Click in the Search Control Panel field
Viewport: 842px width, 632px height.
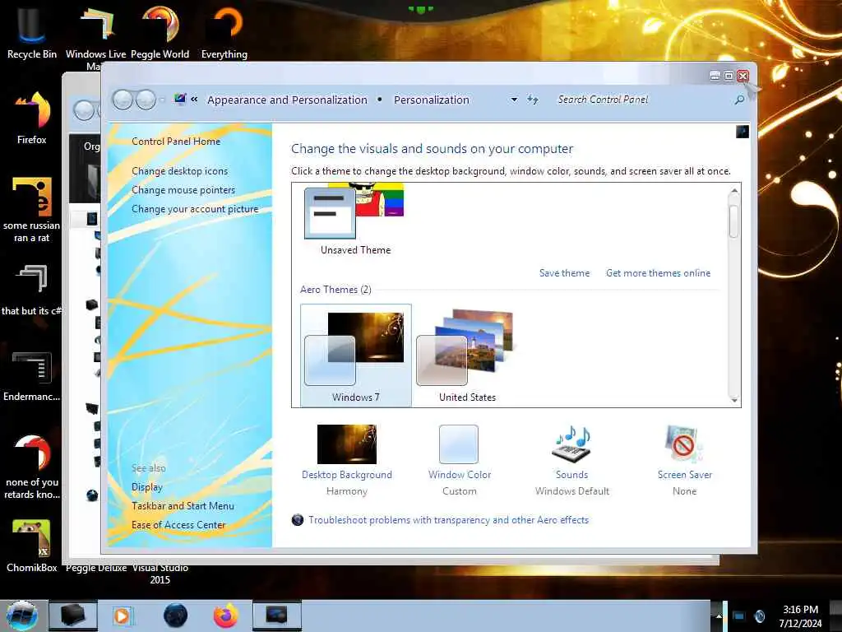641,100
